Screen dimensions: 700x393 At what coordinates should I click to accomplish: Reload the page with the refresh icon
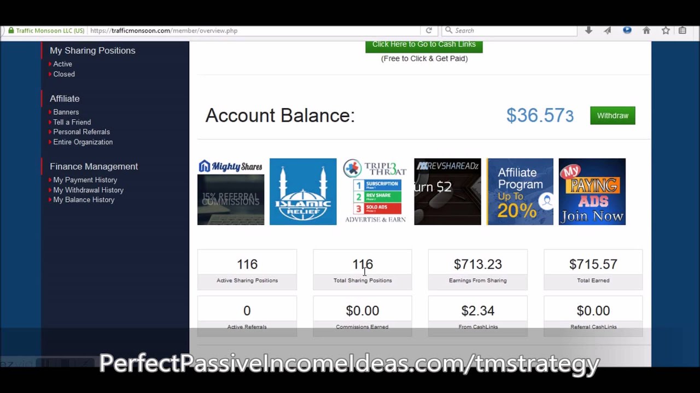click(x=429, y=31)
